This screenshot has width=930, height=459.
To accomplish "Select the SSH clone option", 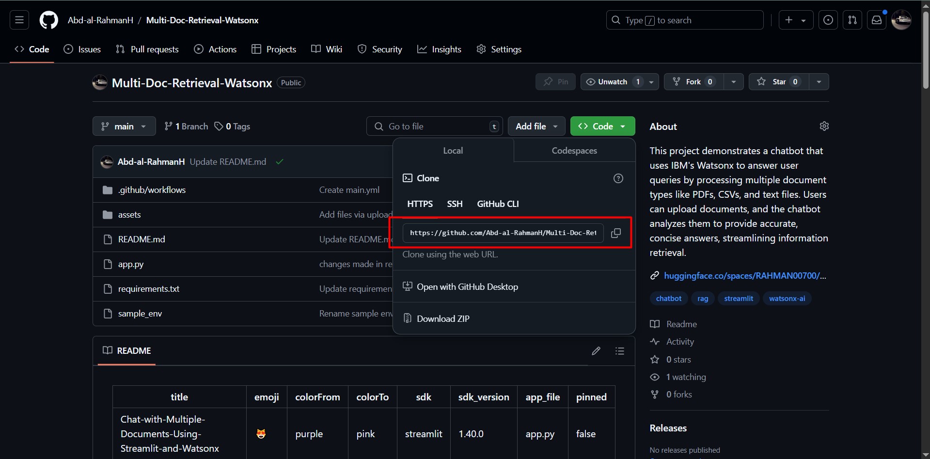I will (455, 204).
